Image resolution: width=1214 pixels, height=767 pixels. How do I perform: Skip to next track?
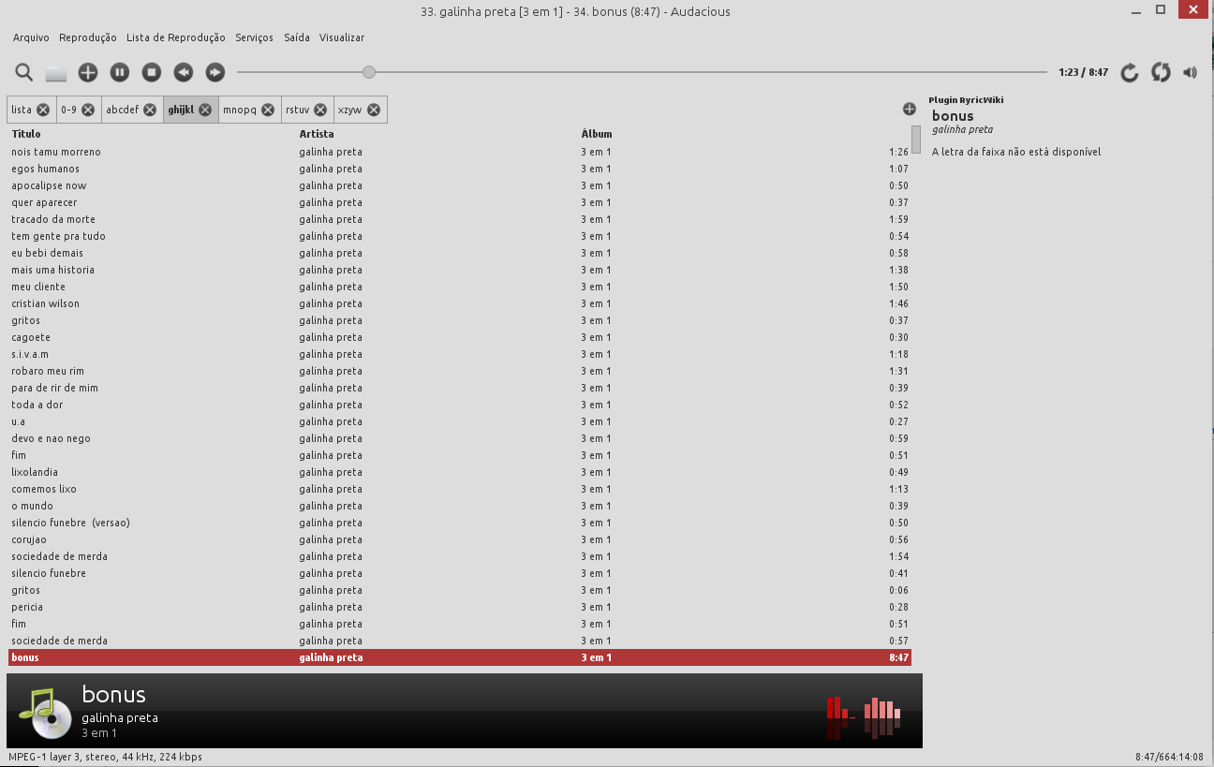pos(215,72)
